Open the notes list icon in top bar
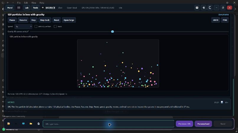Screen dimensions: 238x133 pos(197,8)
